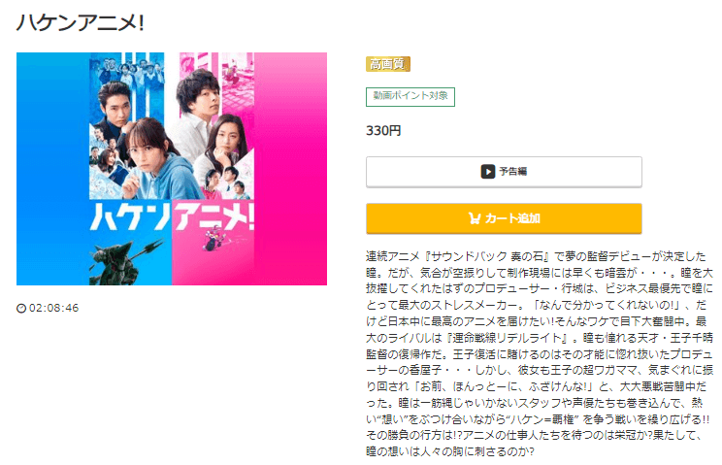
Task: Click the play icon on the 予告編 button
Action: click(x=487, y=172)
